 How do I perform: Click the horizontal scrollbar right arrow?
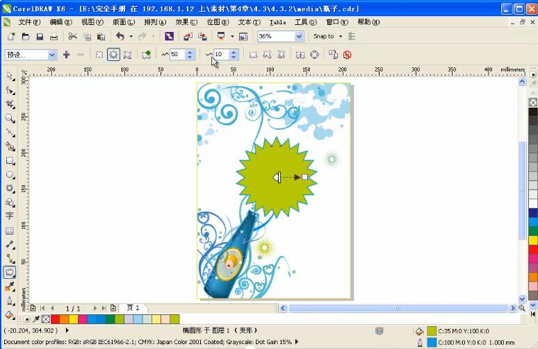point(512,308)
